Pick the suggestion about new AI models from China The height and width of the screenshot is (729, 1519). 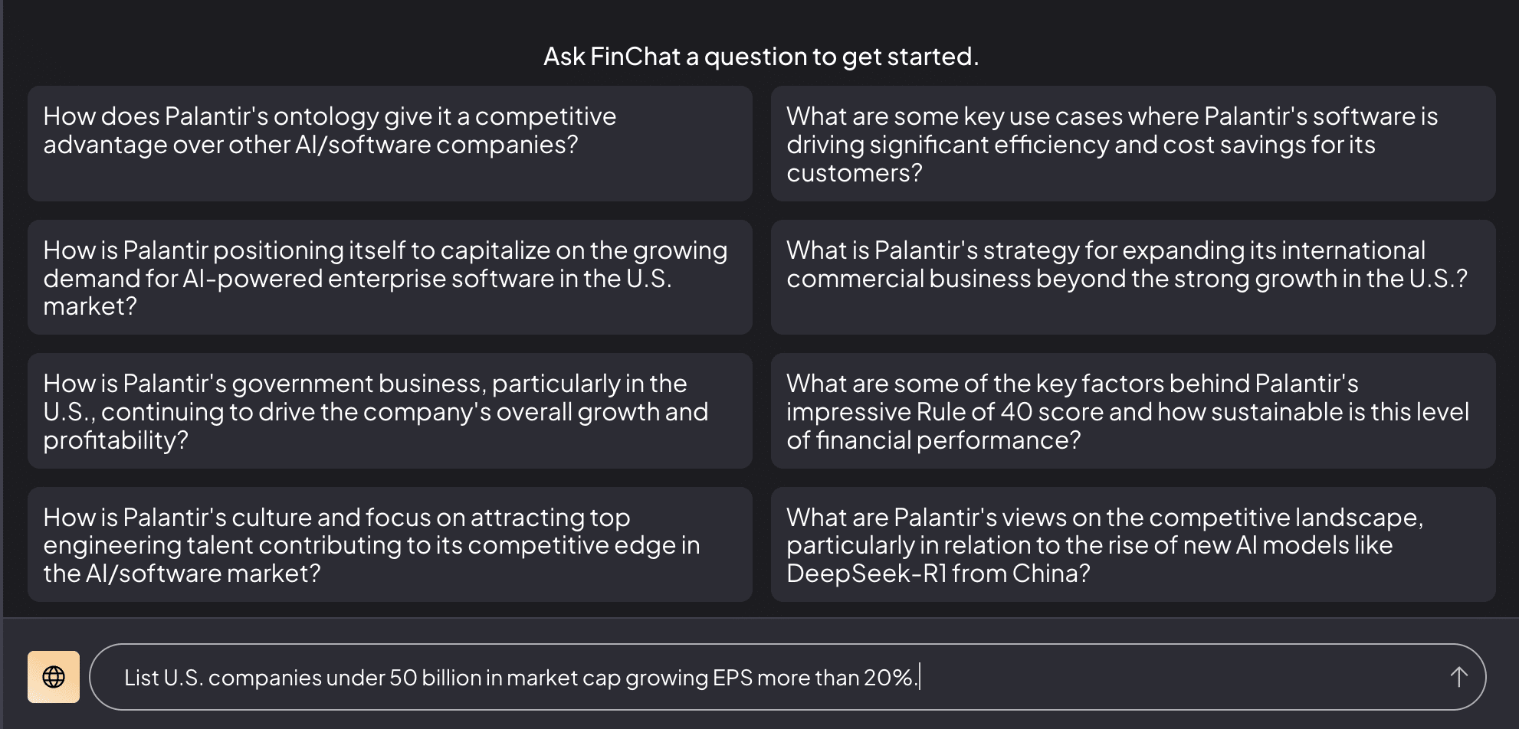click(1133, 544)
